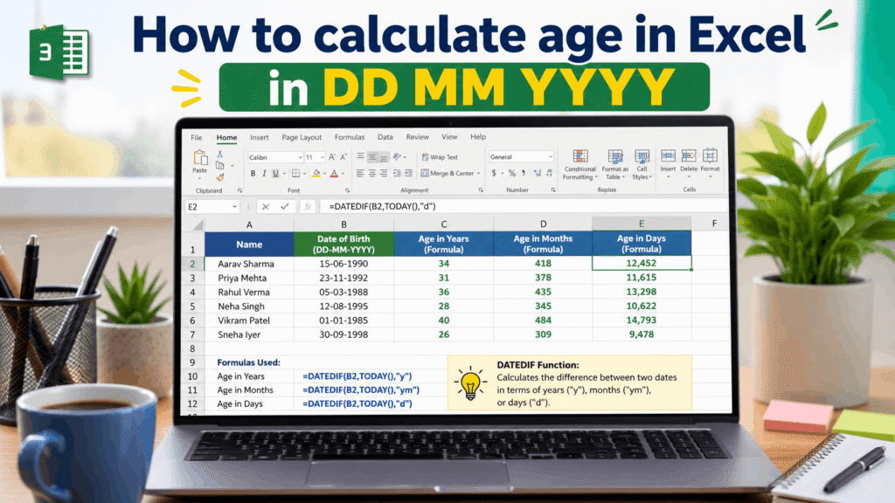The height and width of the screenshot is (503, 895).
Task: Switch to the Formulas tab
Action: pyautogui.click(x=350, y=137)
